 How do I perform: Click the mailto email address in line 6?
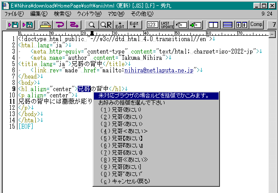[162, 70]
